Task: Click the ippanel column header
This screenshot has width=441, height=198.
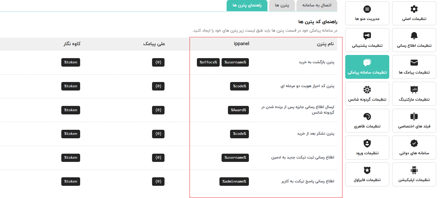Action: (x=241, y=44)
